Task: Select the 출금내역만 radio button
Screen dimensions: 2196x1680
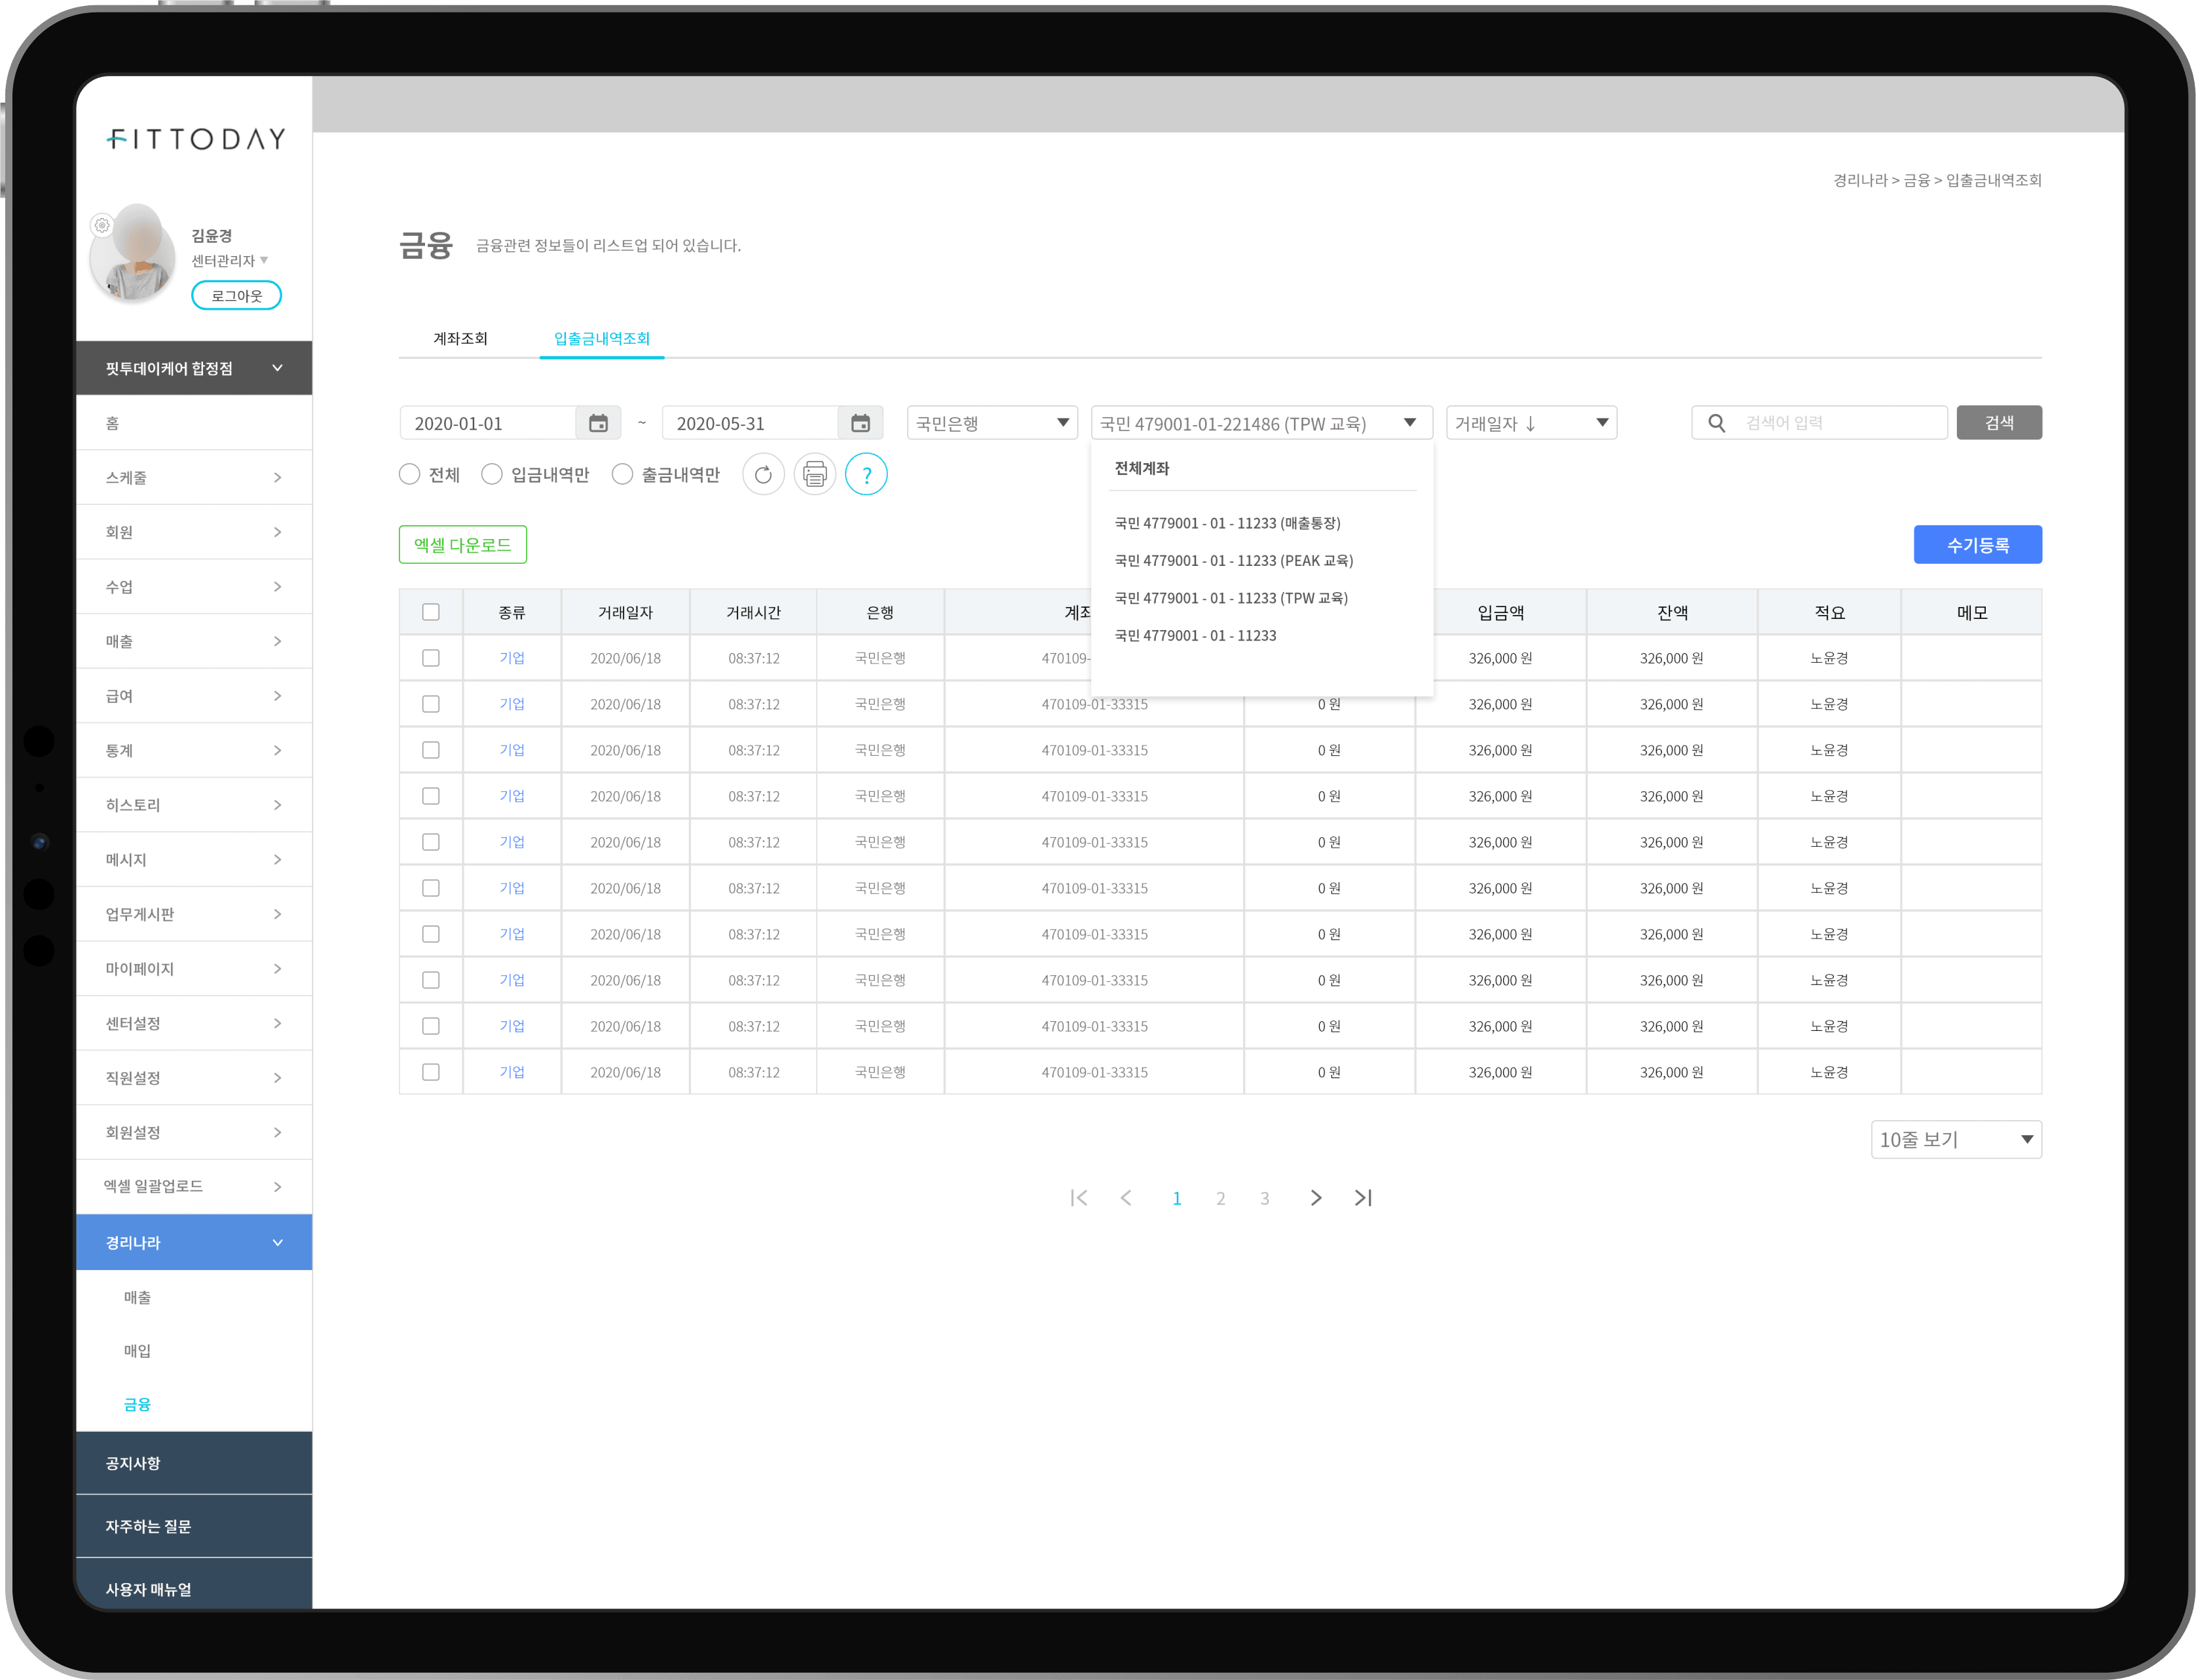Action: pos(622,474)
